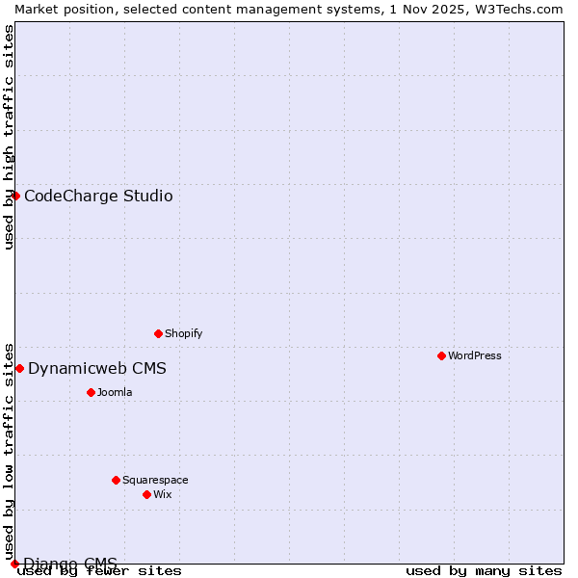Select the Django CMS marker at bottom-left

click(x=14, y=564)
